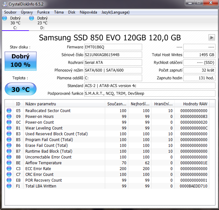219x210 pixels.
Task: Select the CRC Error Count row name
Action: (x=39, y=175)
